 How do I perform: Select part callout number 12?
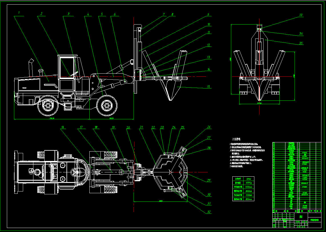tap(208, 45)
